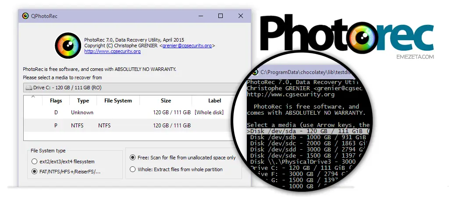Click the 120 GB / 111 GiB size of Unknown row
The image size is (449, 197).
172,113
